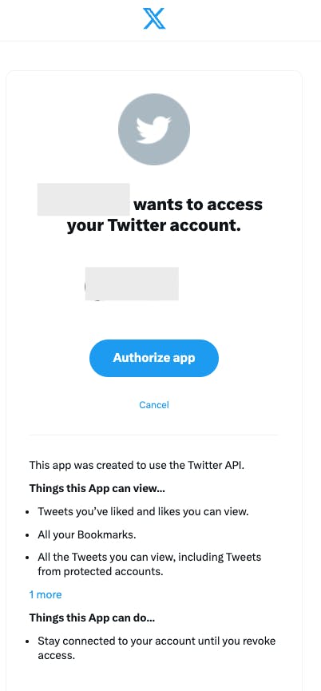Screen dimensions: 321x691
Task: Click the 'Things this App can do...' heading
Action: [92, 618]
